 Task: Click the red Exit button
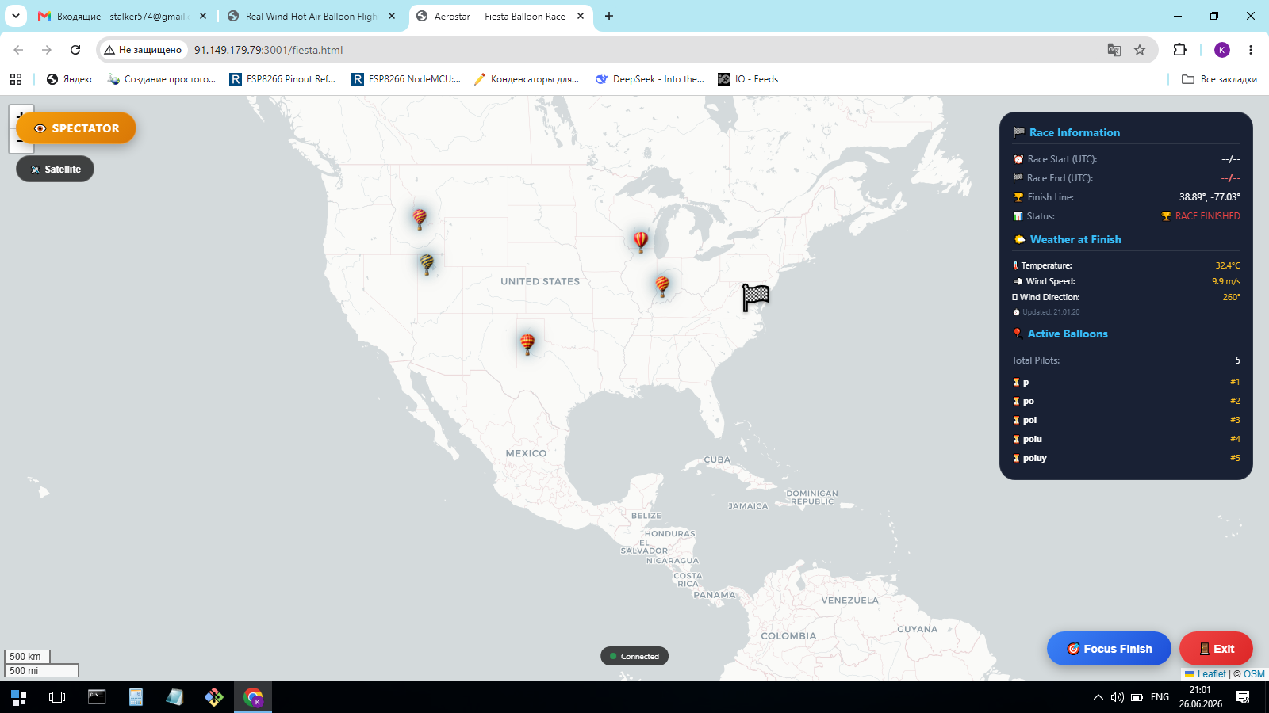click(1216, 649)
